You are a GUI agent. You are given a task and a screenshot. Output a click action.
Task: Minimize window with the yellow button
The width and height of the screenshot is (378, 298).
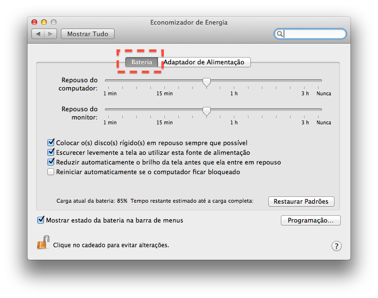click(44, 22)
